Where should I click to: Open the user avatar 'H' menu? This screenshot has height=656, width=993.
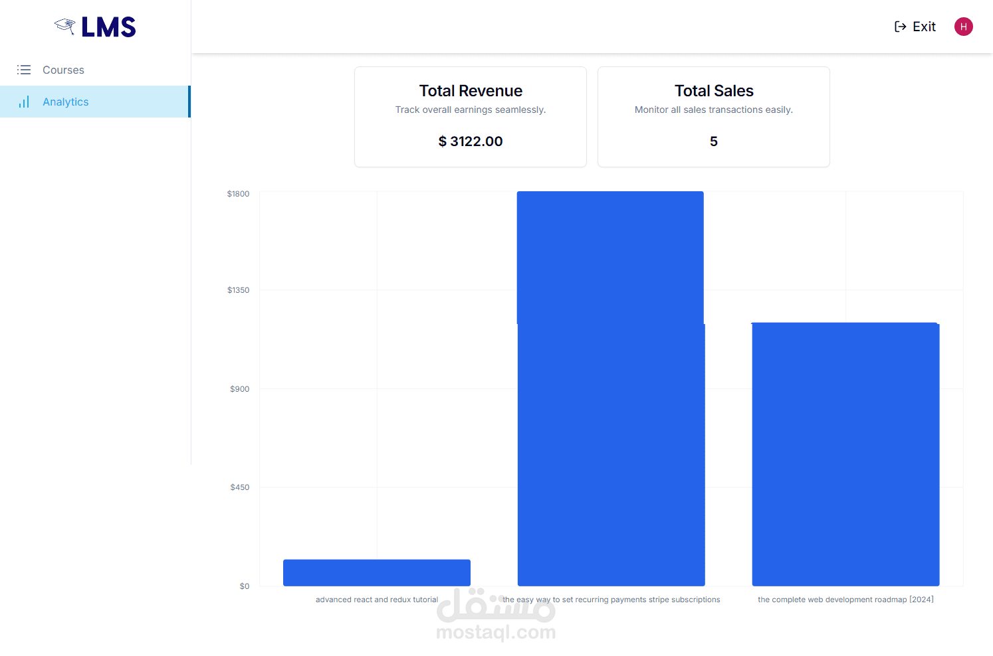pyautogui.click(x=963, y=27)
